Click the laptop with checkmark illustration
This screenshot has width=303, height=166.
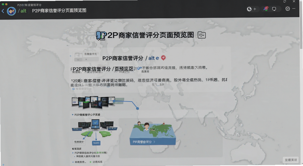tap(95, 124)
